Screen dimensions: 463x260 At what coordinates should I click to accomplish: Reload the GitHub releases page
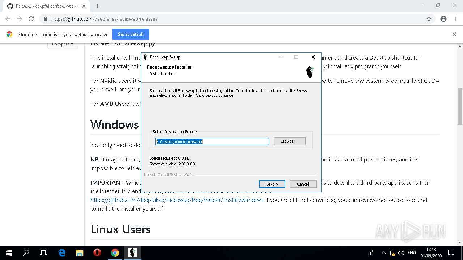(x=31, y=19)
